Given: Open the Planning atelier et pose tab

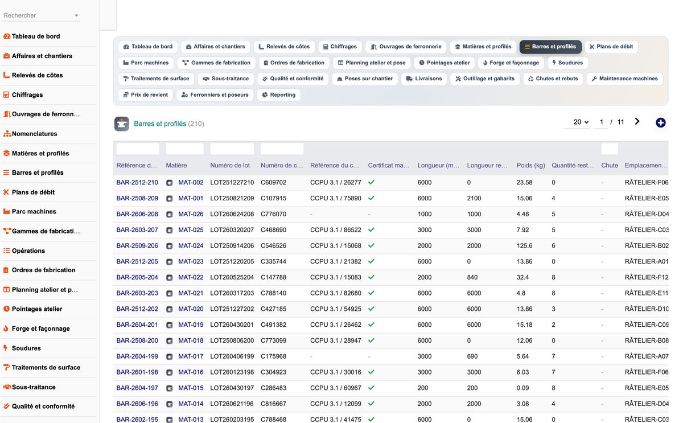Looking at the screenshot, I should [372, 63].
